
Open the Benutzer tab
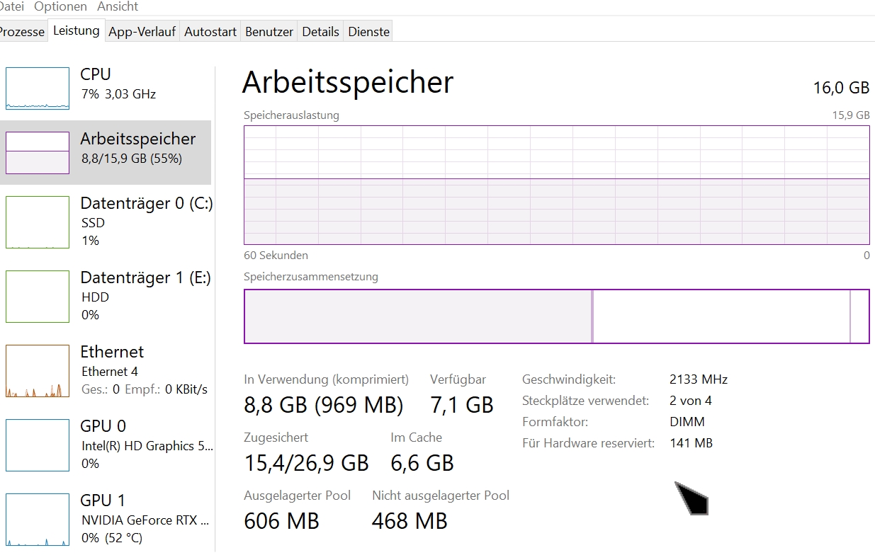(x=269, y=31)
